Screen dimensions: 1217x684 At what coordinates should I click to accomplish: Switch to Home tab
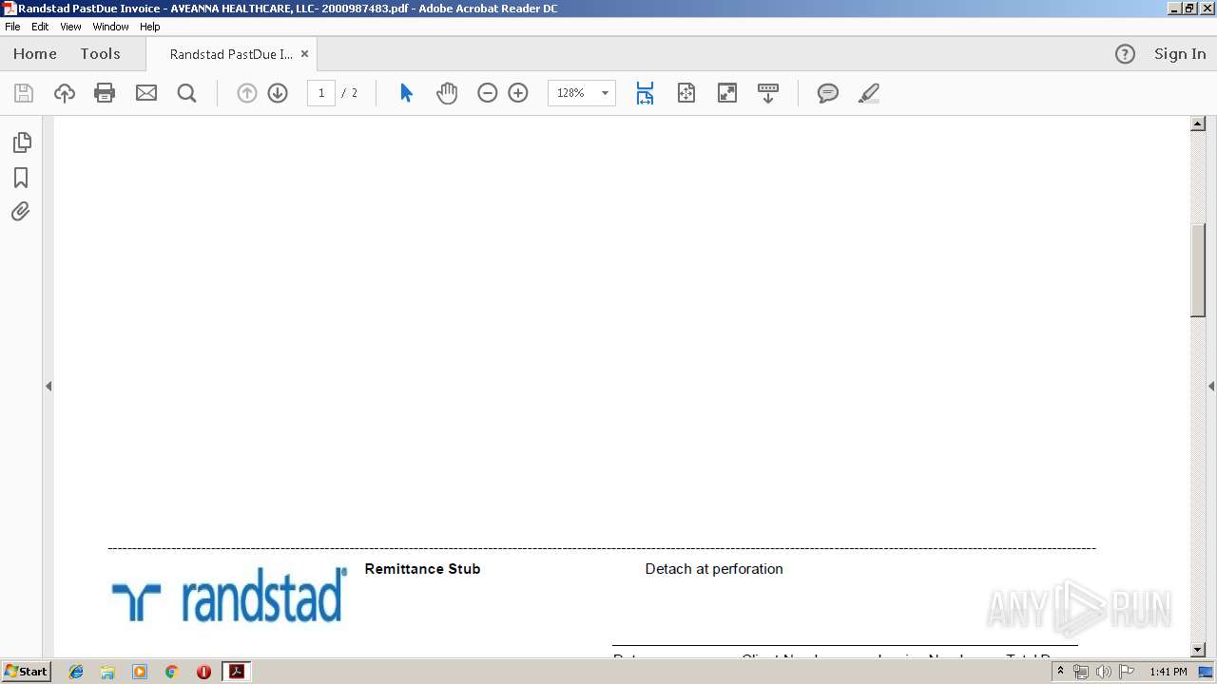point(35,54)
